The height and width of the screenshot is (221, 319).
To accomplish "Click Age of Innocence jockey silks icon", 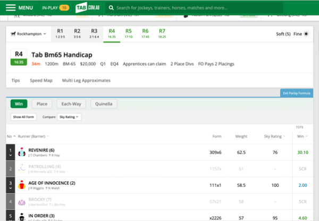I will click(22, 185).
